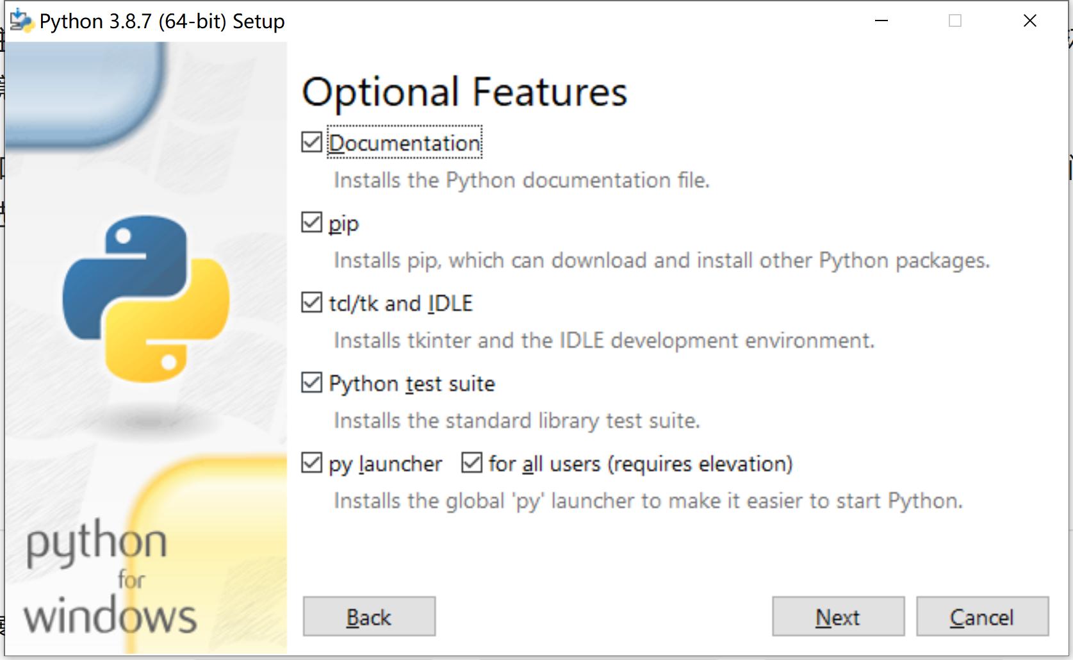
Task: Uncheck the Documentation feature
Action: pos(311,142)
